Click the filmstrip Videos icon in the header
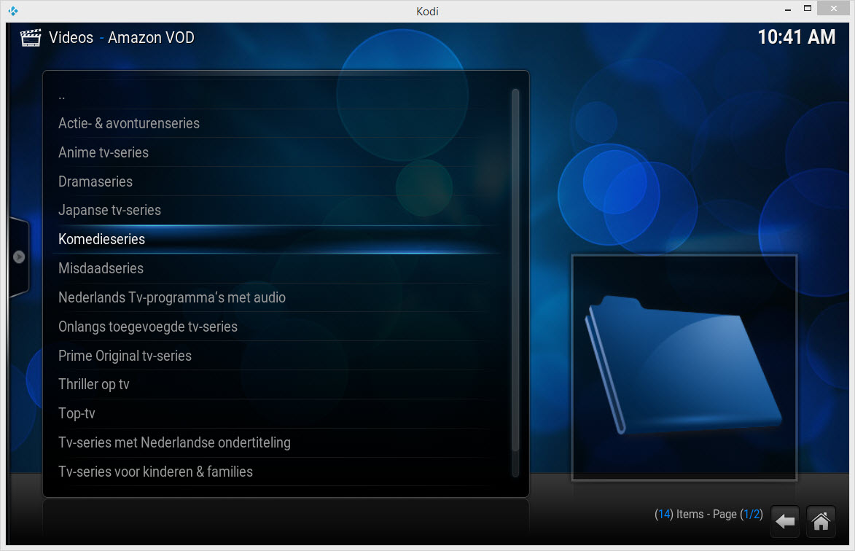Screen dimensions: 855x551 coord(30,36)
